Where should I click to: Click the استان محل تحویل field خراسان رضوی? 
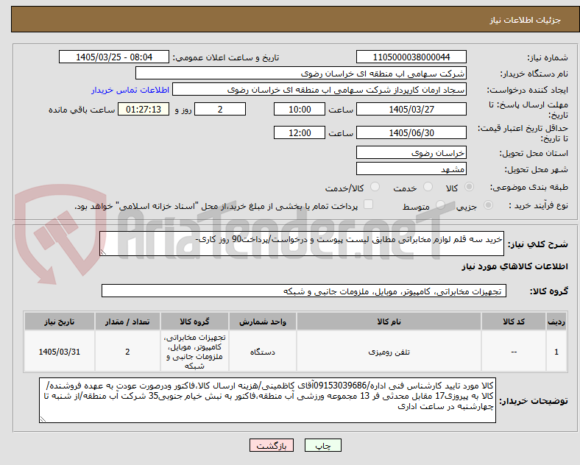[411, 152]
